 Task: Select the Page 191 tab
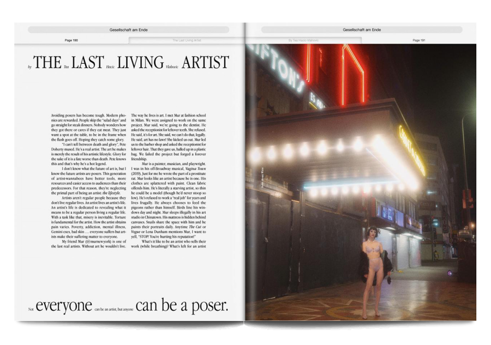pos(419,40)
